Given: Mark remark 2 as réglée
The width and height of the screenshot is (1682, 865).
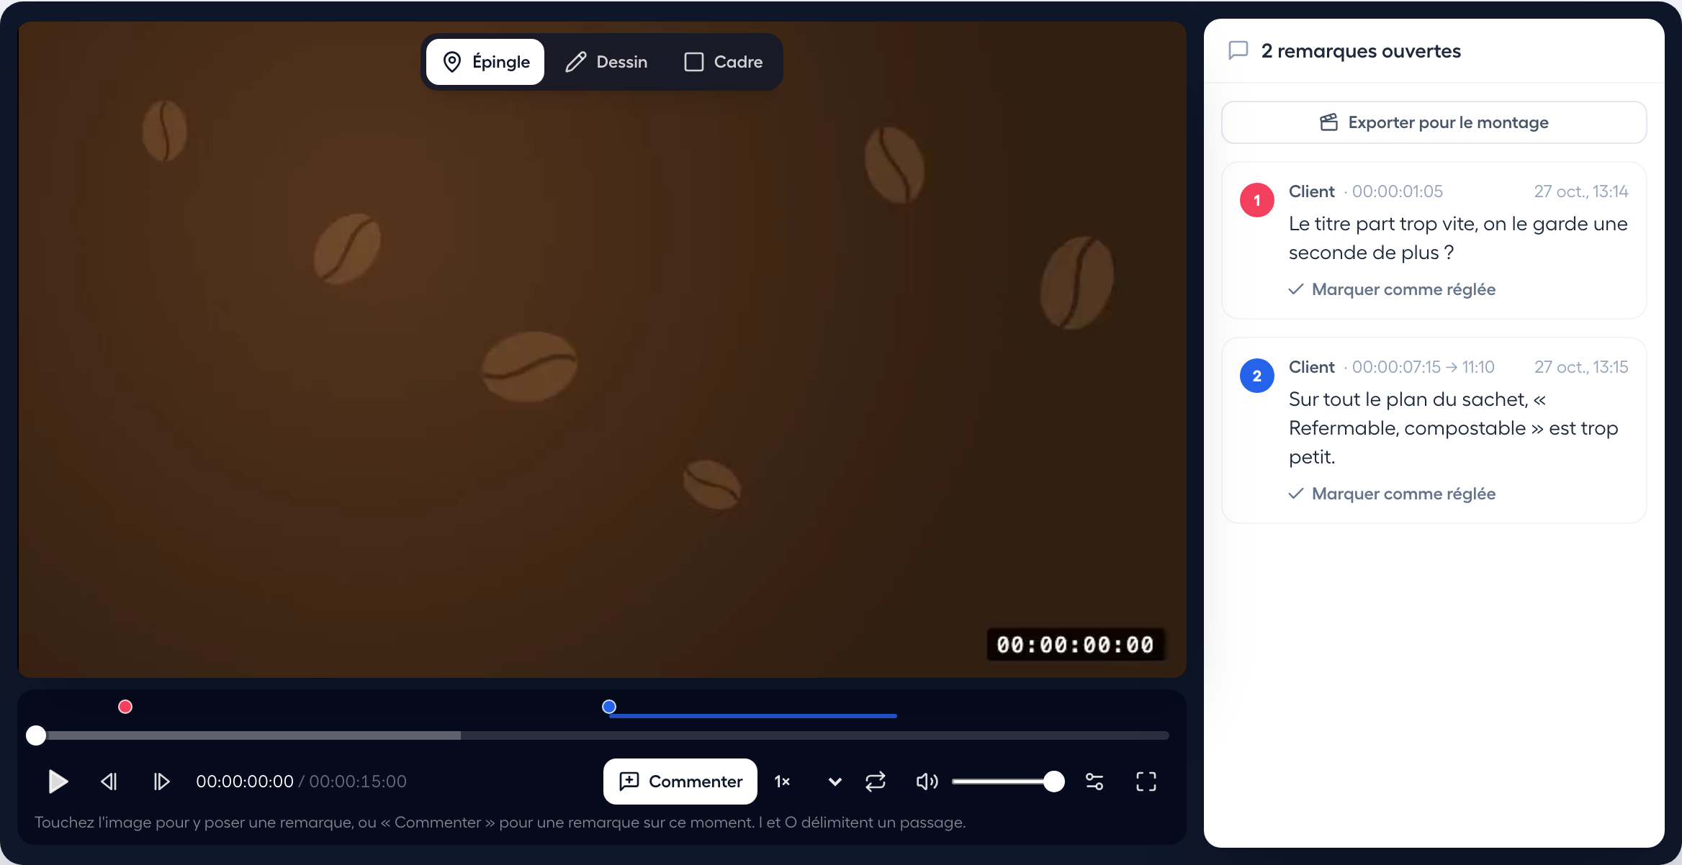Looking at the screenshot, I should pos(1392,494).
